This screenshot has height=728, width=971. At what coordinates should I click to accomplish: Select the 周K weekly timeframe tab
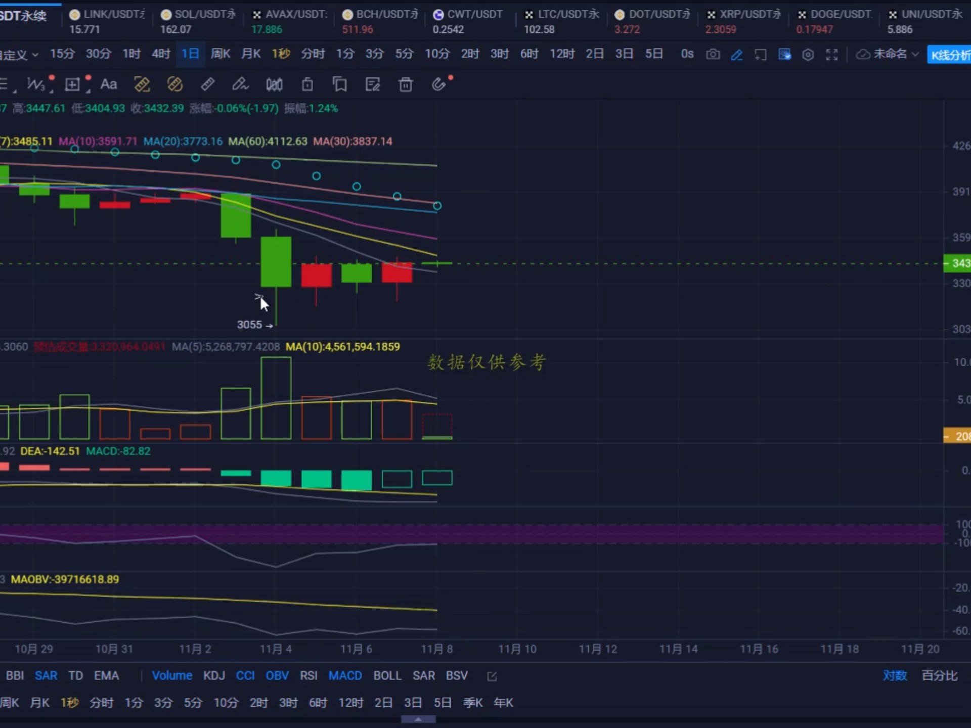coord(220,54)
